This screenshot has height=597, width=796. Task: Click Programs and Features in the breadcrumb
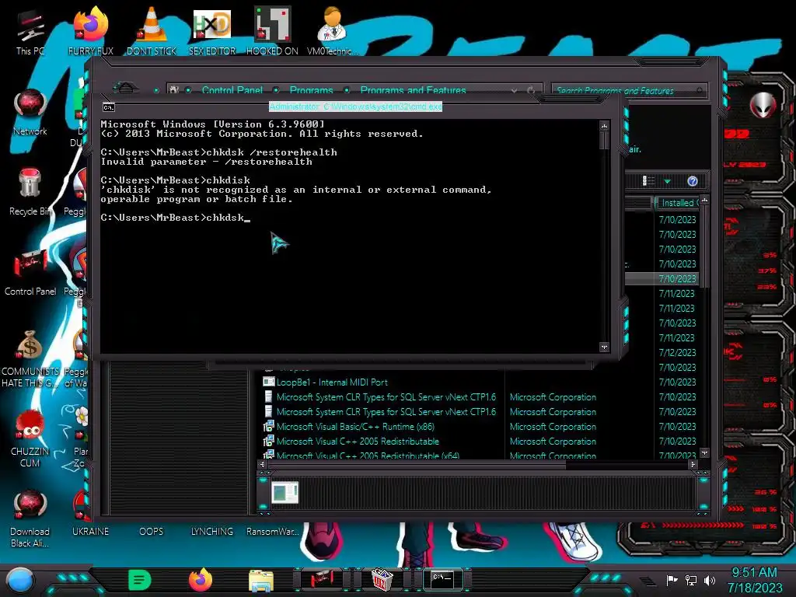click(x=413, y=90)
